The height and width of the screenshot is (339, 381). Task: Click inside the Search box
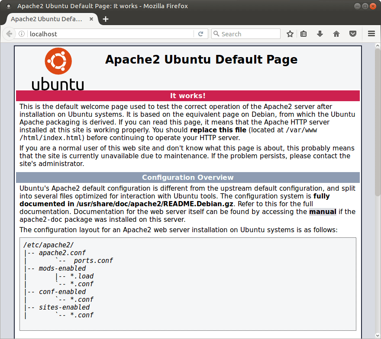(246, 34)
